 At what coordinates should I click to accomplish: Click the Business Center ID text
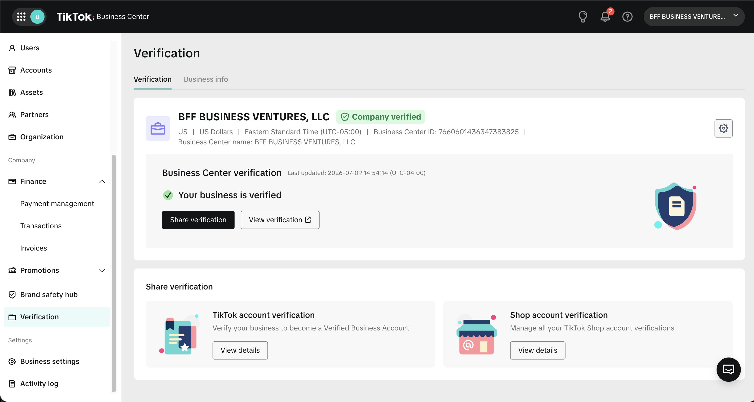[x=446, y=132]
